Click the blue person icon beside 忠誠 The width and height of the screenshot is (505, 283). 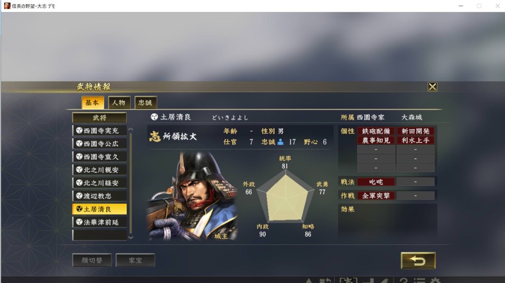tap(280, 141)
